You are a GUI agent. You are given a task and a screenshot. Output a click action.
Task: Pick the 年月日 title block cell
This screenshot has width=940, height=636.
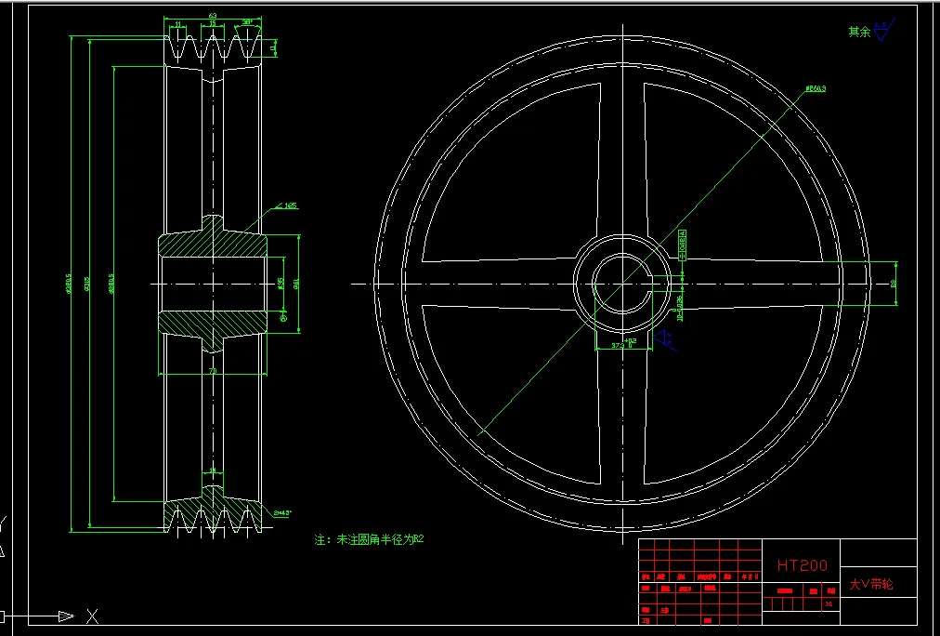(x=750, y=576)
